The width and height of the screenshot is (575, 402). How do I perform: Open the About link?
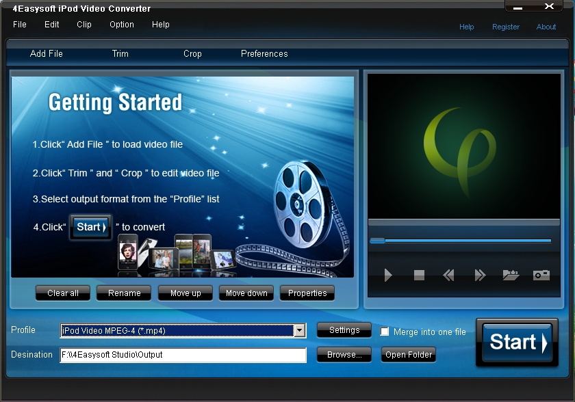[546, 27]
